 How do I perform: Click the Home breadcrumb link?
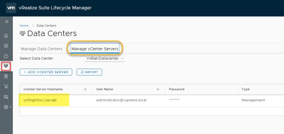[24, 26]
